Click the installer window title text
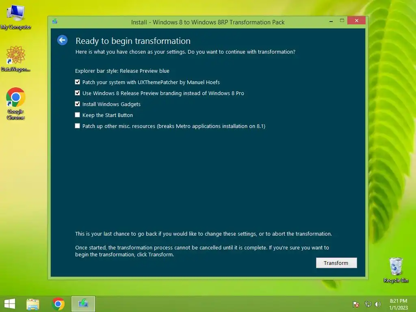The height and width of the screenshot is (312, 416). 208,22
